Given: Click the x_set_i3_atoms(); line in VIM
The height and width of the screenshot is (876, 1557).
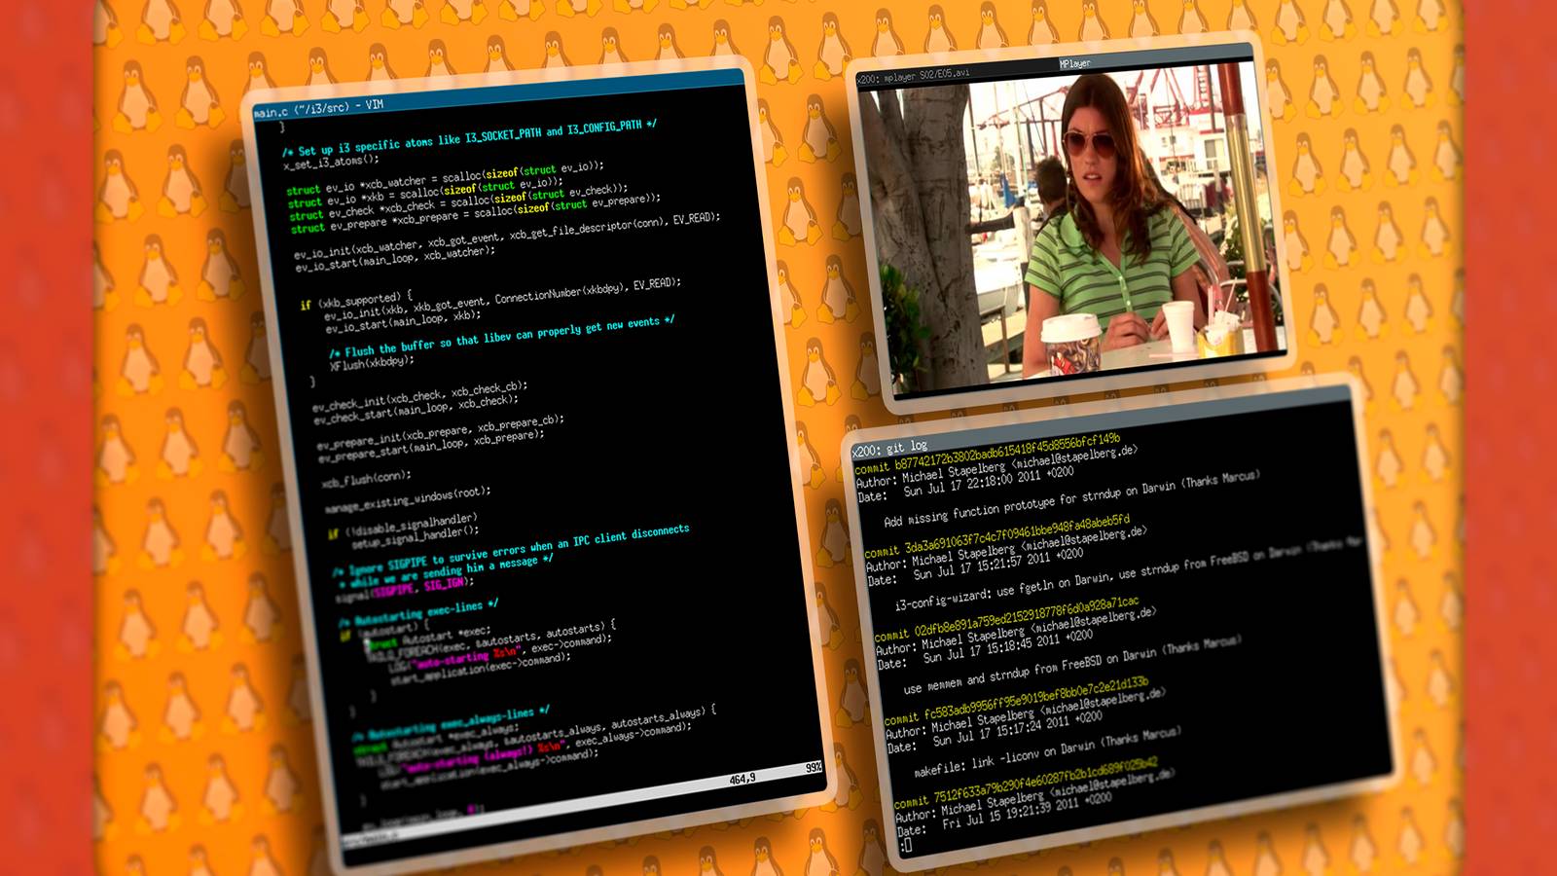Looking at the screenshot, I should point(331,163).
